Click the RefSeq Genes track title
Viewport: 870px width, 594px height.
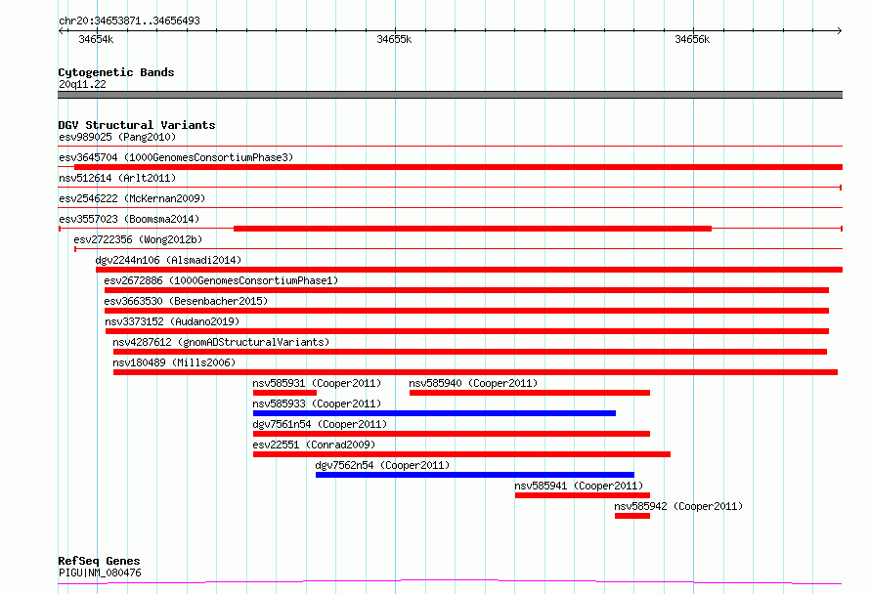99,561
